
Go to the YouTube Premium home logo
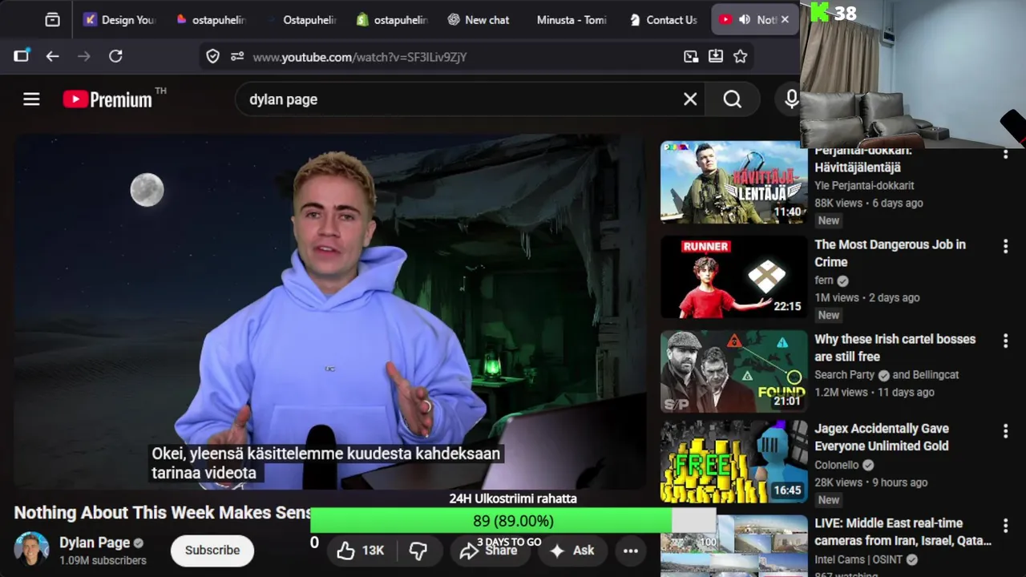tap(107, 99)
